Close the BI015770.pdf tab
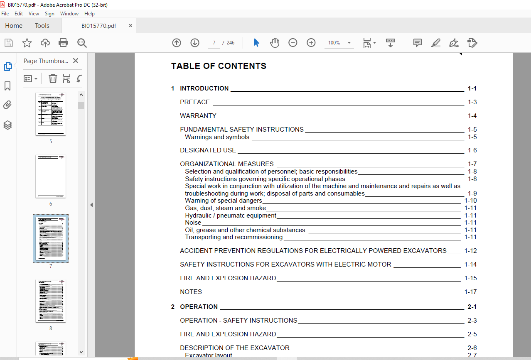 coord(130,26)
